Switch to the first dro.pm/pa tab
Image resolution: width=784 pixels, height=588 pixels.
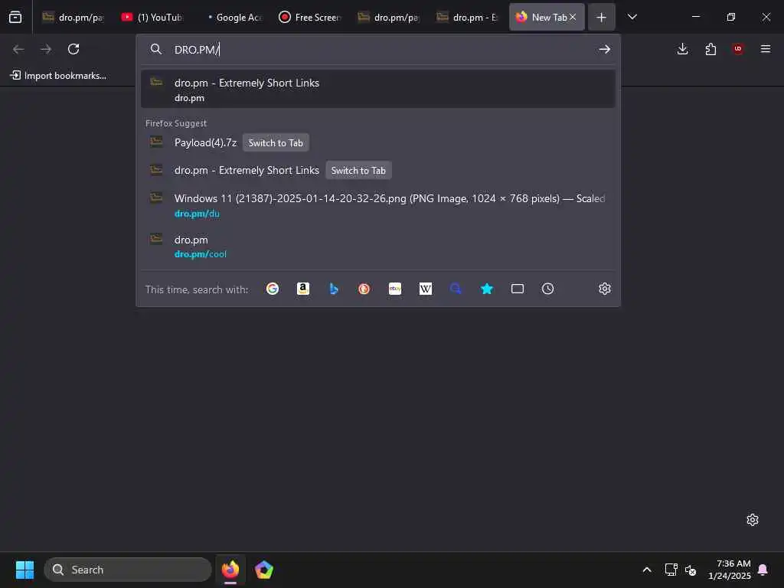(73, 17)
